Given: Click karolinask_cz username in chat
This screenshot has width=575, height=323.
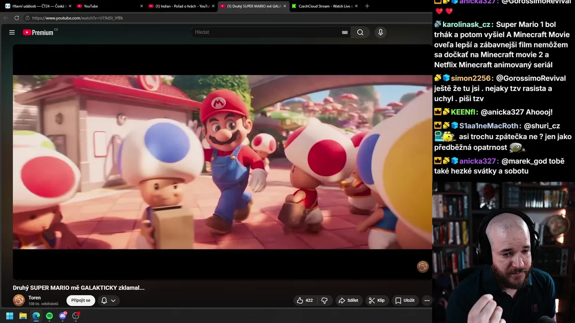Looking at the screenshot, I should [466, 25].
